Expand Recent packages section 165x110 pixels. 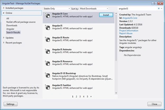[4, 43]
